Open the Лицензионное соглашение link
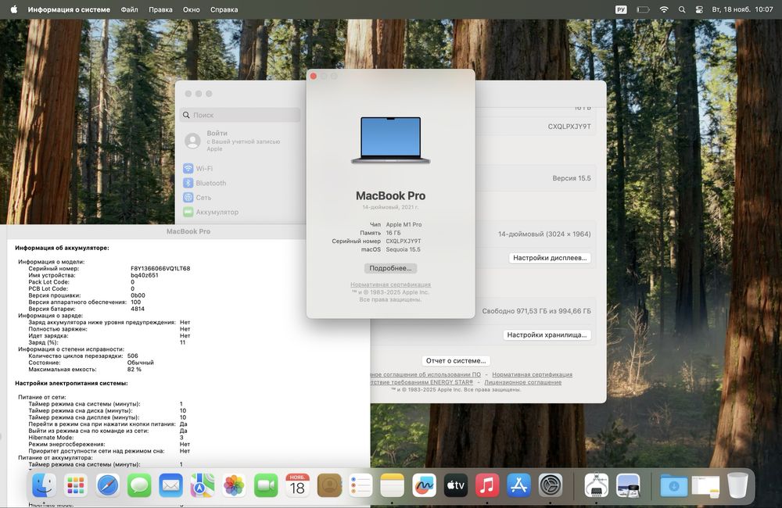 click(x=522, y=382)
